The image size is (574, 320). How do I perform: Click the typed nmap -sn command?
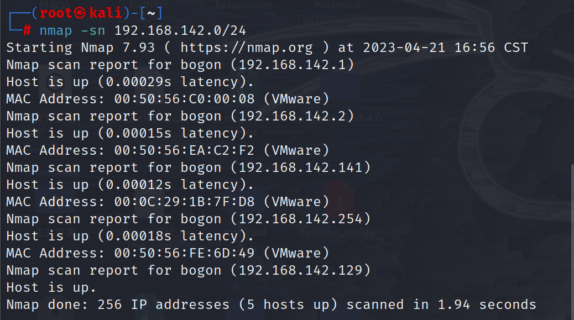[x=72, y=30]
